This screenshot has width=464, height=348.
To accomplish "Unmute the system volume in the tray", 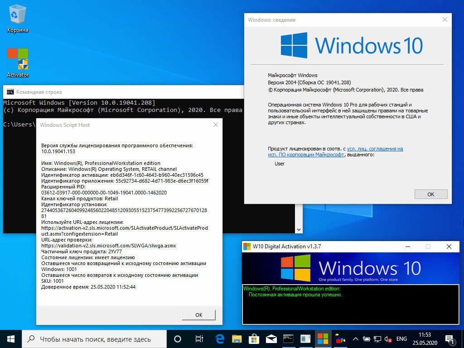I will tap(387, 339).
